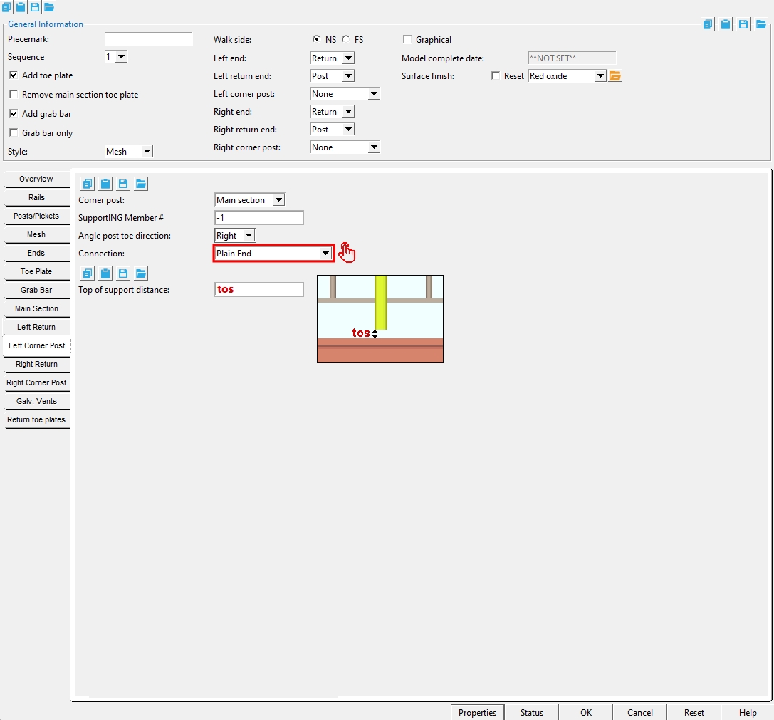The height and width of the screenshot is (720, 774).
Task: Switch to the Right Corner Post tab
Action: (x=36, y=382)
